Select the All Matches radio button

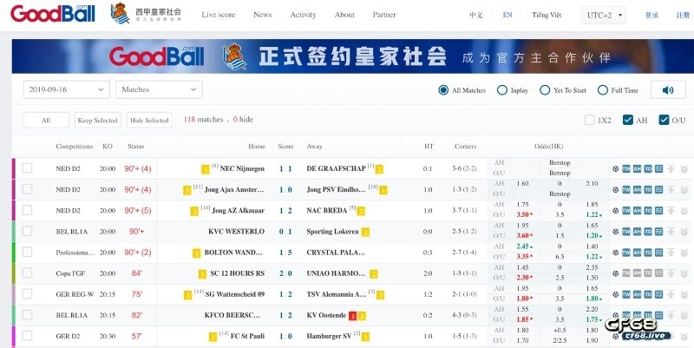coord(443,90)
